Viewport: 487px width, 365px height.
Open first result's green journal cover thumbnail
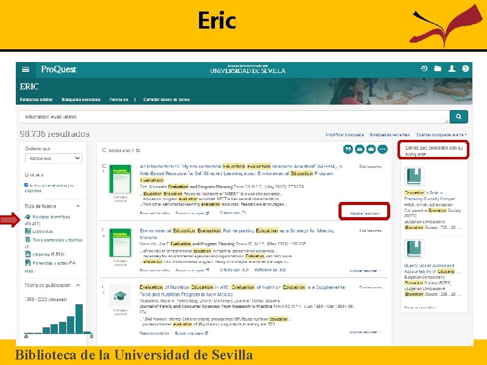tap(120, 179)
